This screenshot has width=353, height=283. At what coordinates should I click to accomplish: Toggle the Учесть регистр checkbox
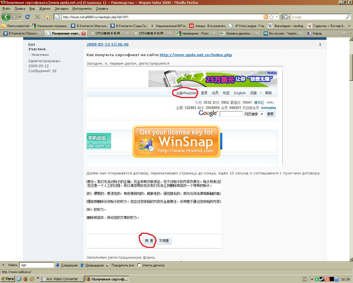(x=139, y=265)
